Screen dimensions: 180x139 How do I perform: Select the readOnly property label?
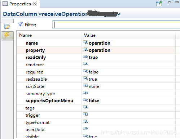click(36, 58)
